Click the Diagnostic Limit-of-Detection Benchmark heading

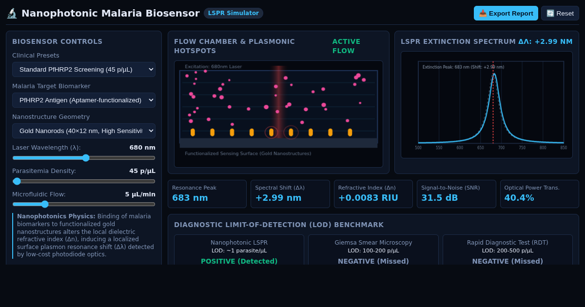click(x=279, y=225)
